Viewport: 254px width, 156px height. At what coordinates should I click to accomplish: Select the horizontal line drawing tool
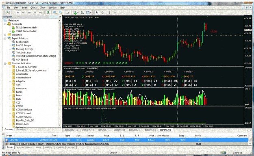point(115,13)
